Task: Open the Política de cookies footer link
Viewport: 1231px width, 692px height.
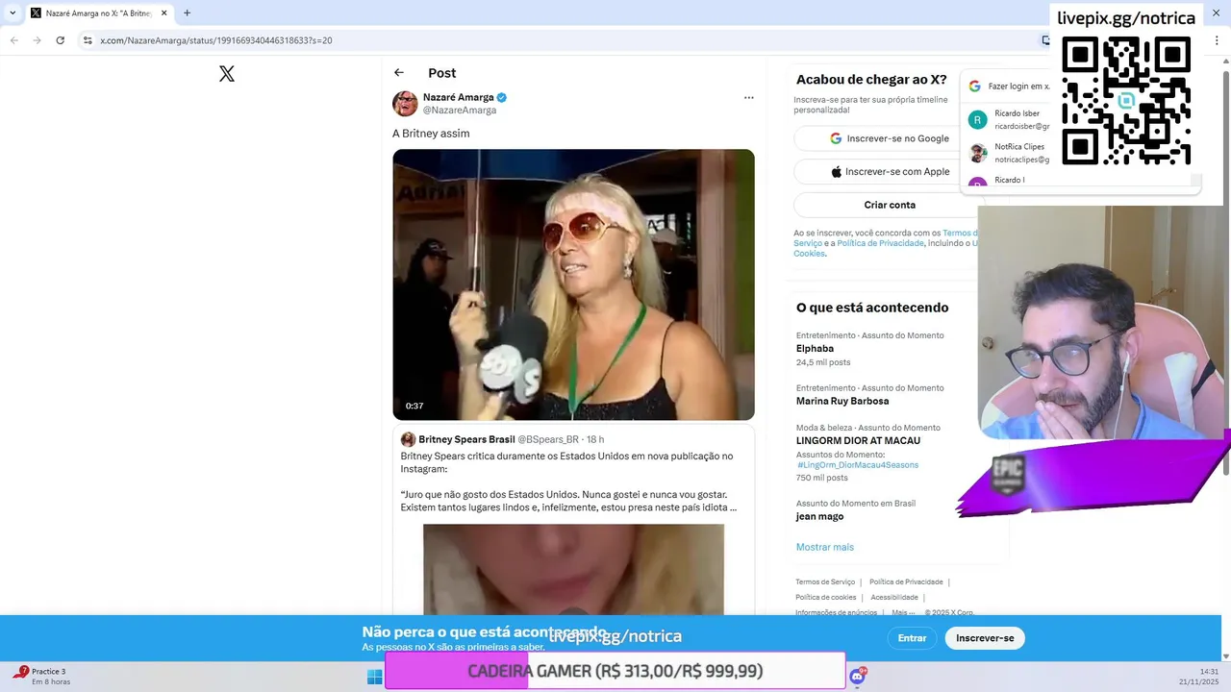Action: pos(825,597)
